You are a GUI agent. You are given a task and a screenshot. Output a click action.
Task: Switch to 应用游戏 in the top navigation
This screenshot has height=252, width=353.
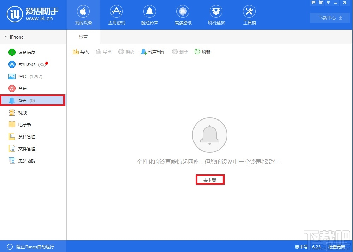(116, 15)
